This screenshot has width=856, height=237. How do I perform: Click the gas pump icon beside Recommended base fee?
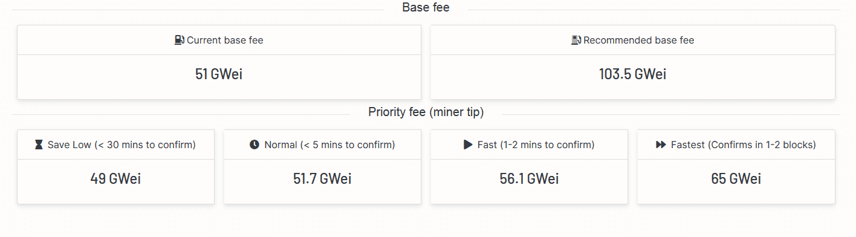576,41
